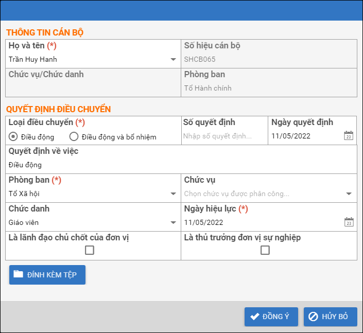Screen dimensions: 363x333
Task: Click the Ngày quyết định date field
Action: [x=304, y=136]
